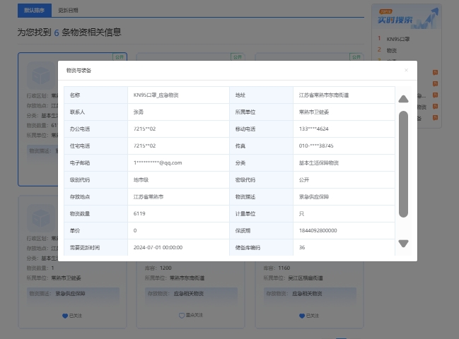
Task: Click 应急相关物资 on 吴江区横扇街道 card
Action: (307, 294)
